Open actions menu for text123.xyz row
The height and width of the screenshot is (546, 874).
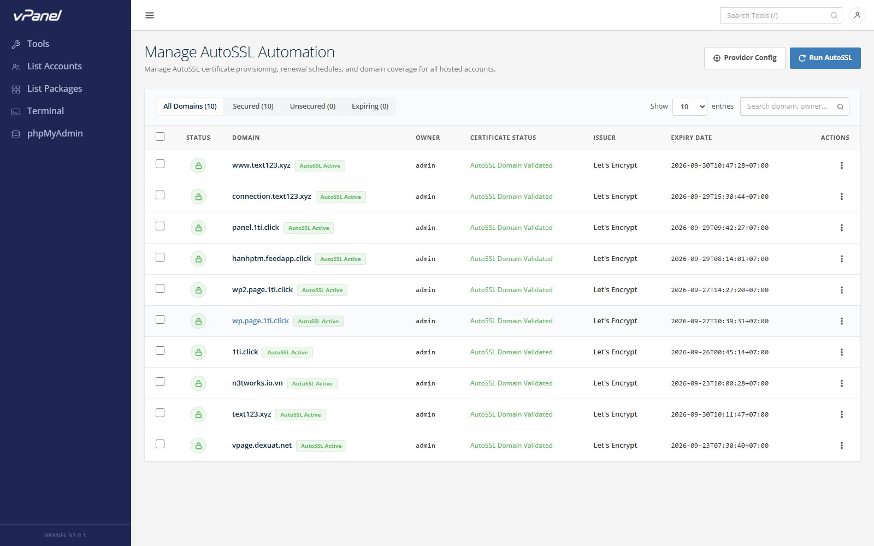[841, 414]
